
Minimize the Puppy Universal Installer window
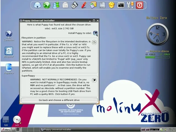point(90,21)
